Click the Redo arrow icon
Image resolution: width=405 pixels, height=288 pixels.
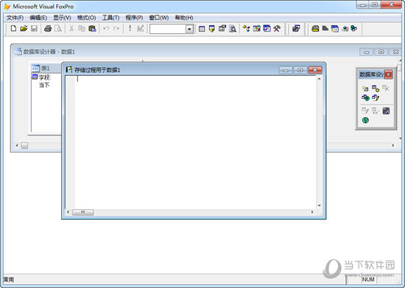tap(116, 29)
